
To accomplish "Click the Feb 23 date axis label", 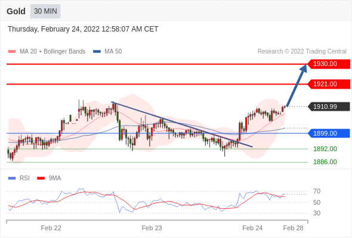I will pos(152,228).
